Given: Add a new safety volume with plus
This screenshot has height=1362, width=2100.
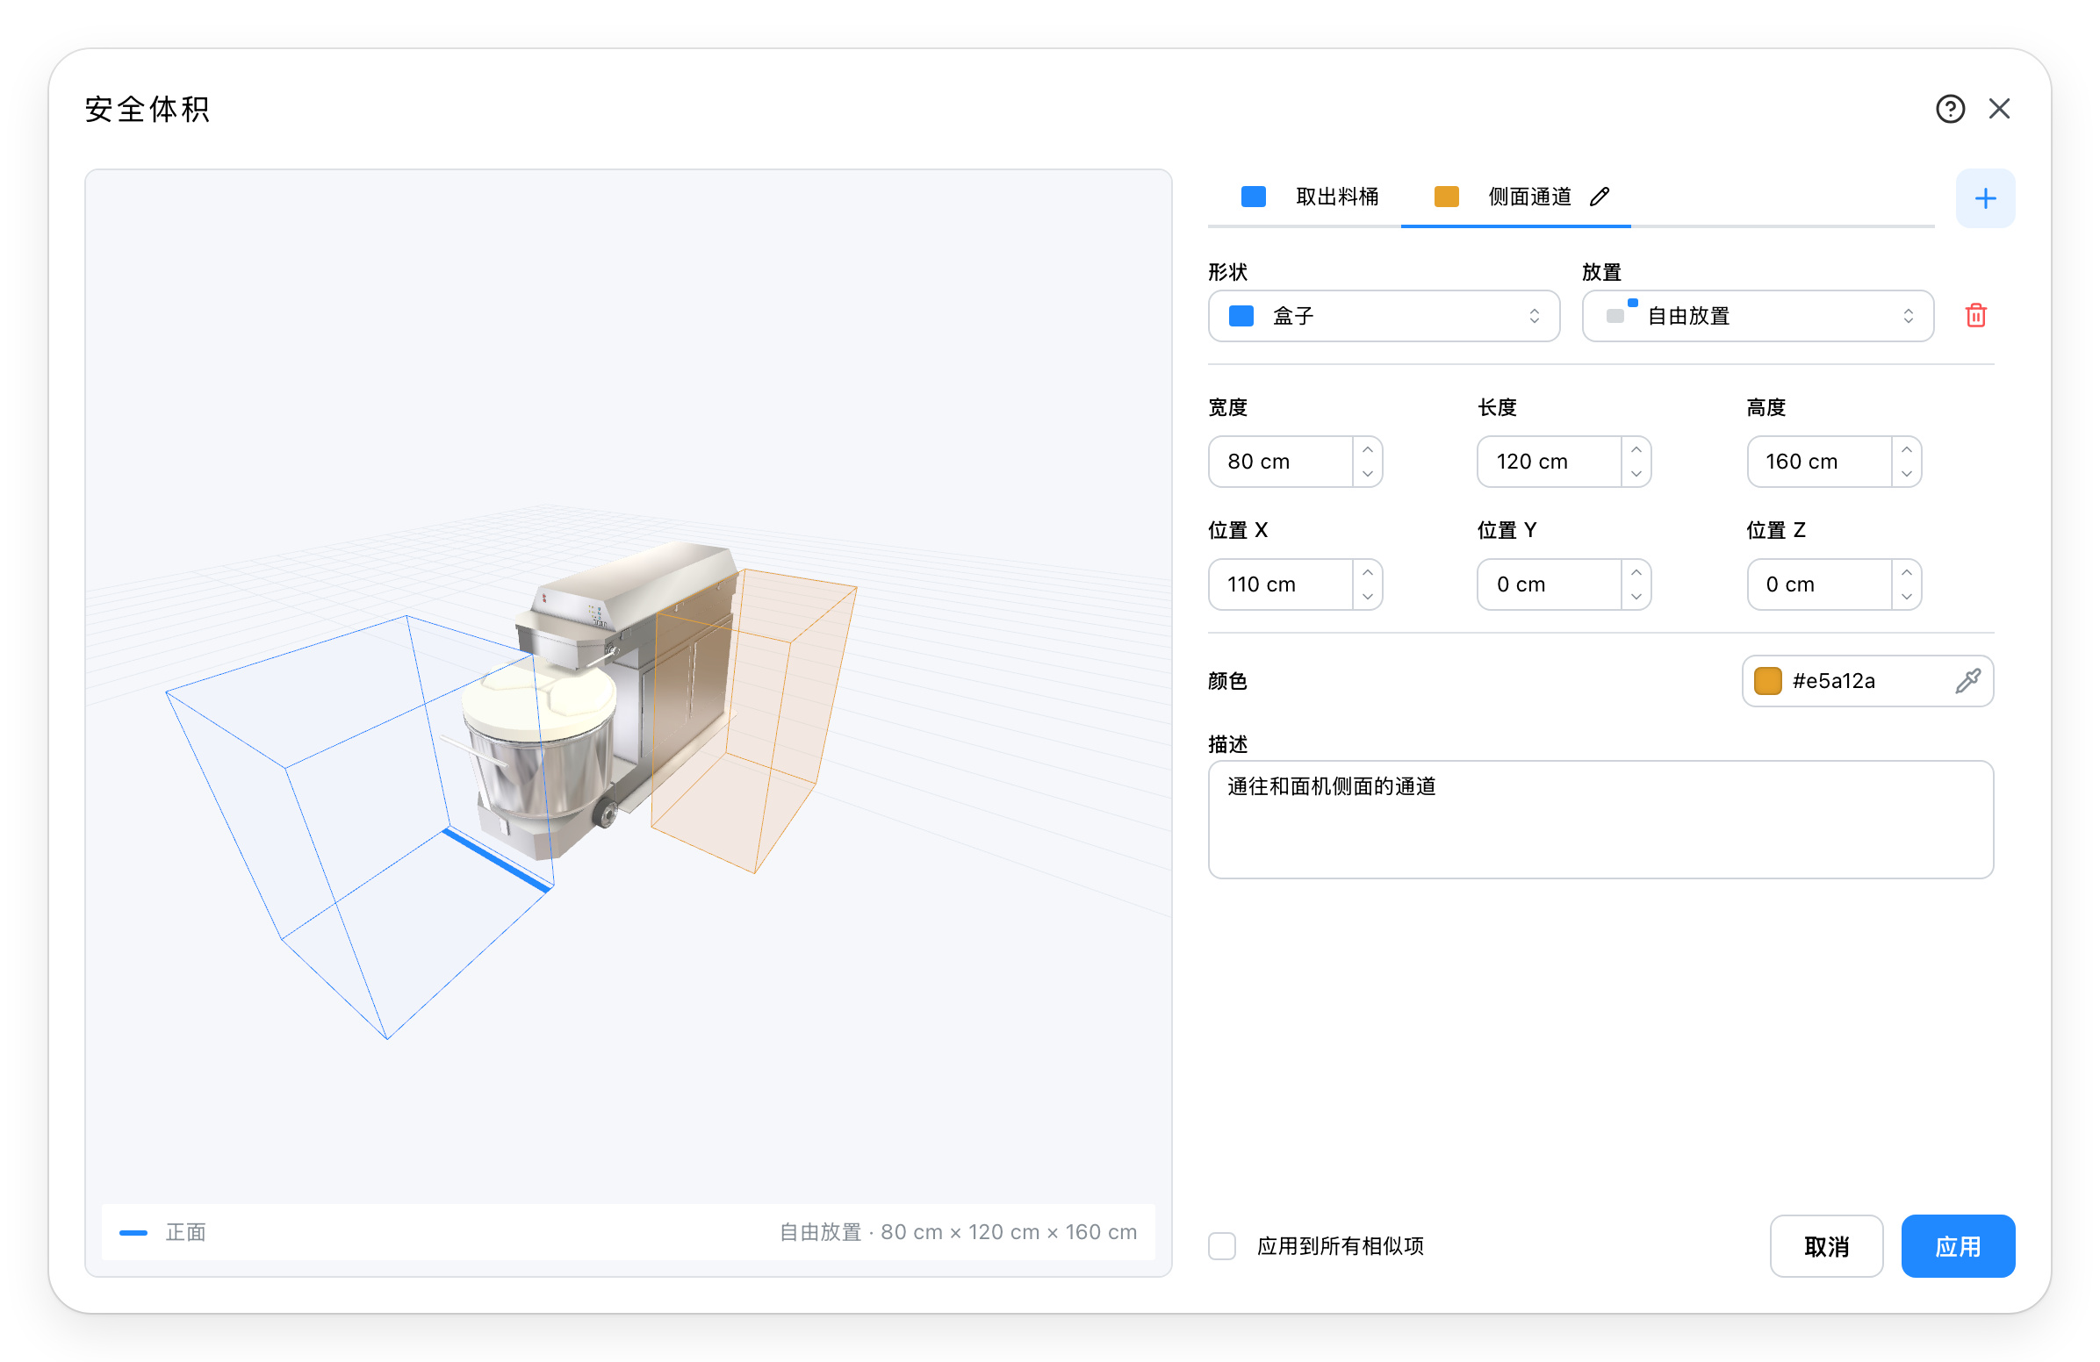Looking at the screenshot, I should (x=1985, y=198).
